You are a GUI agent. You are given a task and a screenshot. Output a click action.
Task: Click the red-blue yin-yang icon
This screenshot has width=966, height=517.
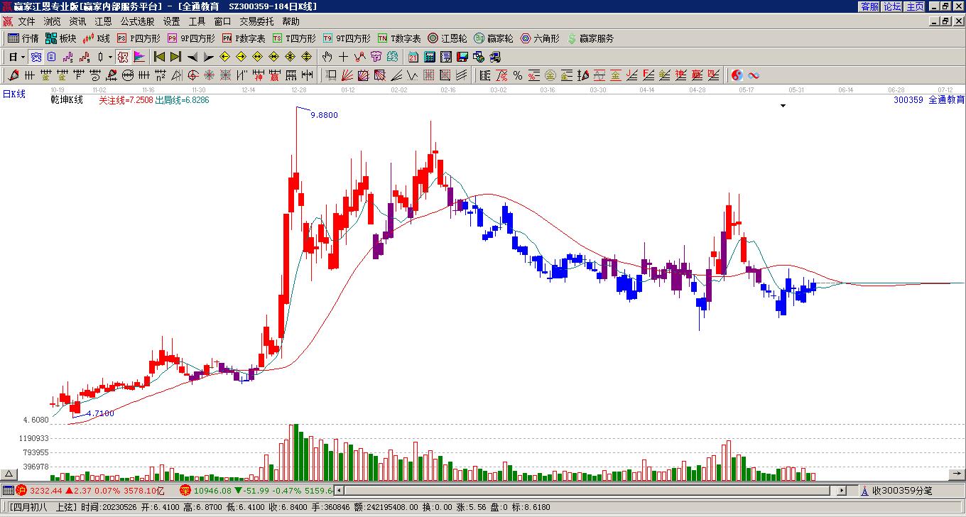[x=737, y=75]
